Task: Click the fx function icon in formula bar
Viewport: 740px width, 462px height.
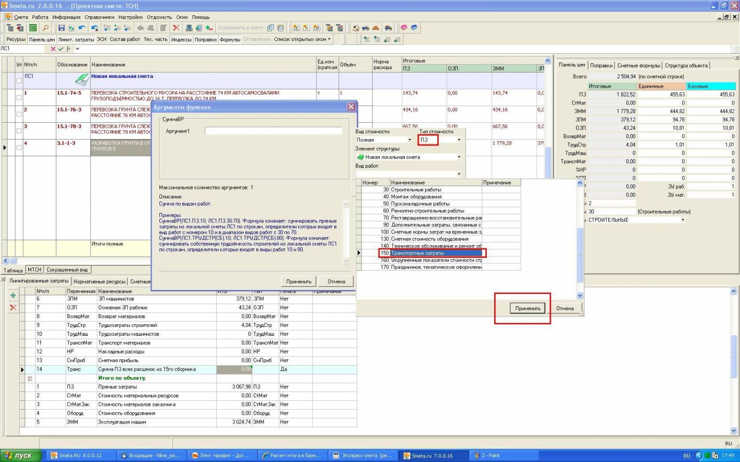Action: click(x=68, y=49)
